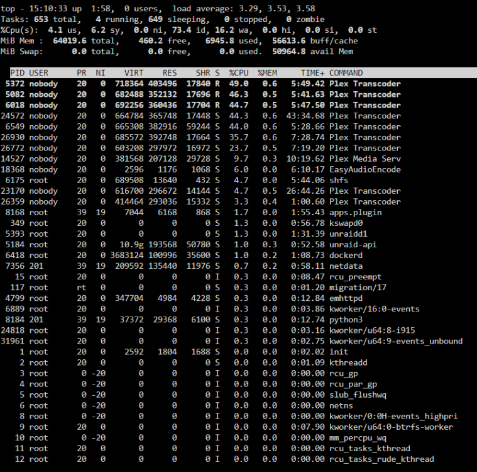Click the netdata command
Screen dimensions: 477x472
click(x=346, y=266)
